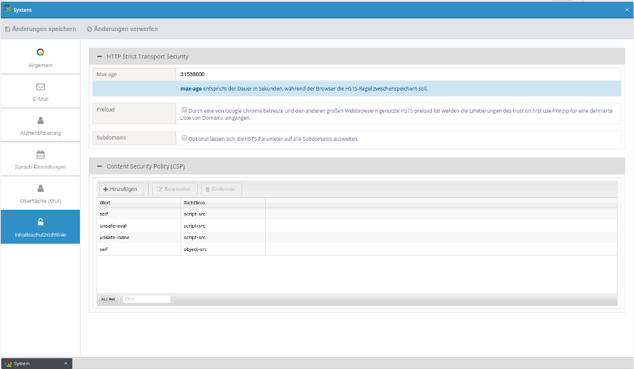The height and width of the screenshot is (369, 634).
Task: Click the System window logo icon
Action: (7, 10)
